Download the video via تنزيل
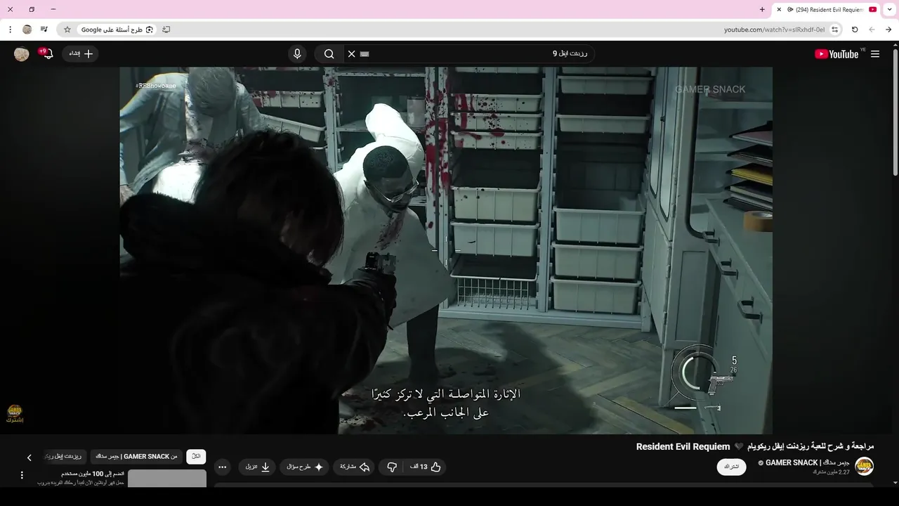 coord(257,467)
